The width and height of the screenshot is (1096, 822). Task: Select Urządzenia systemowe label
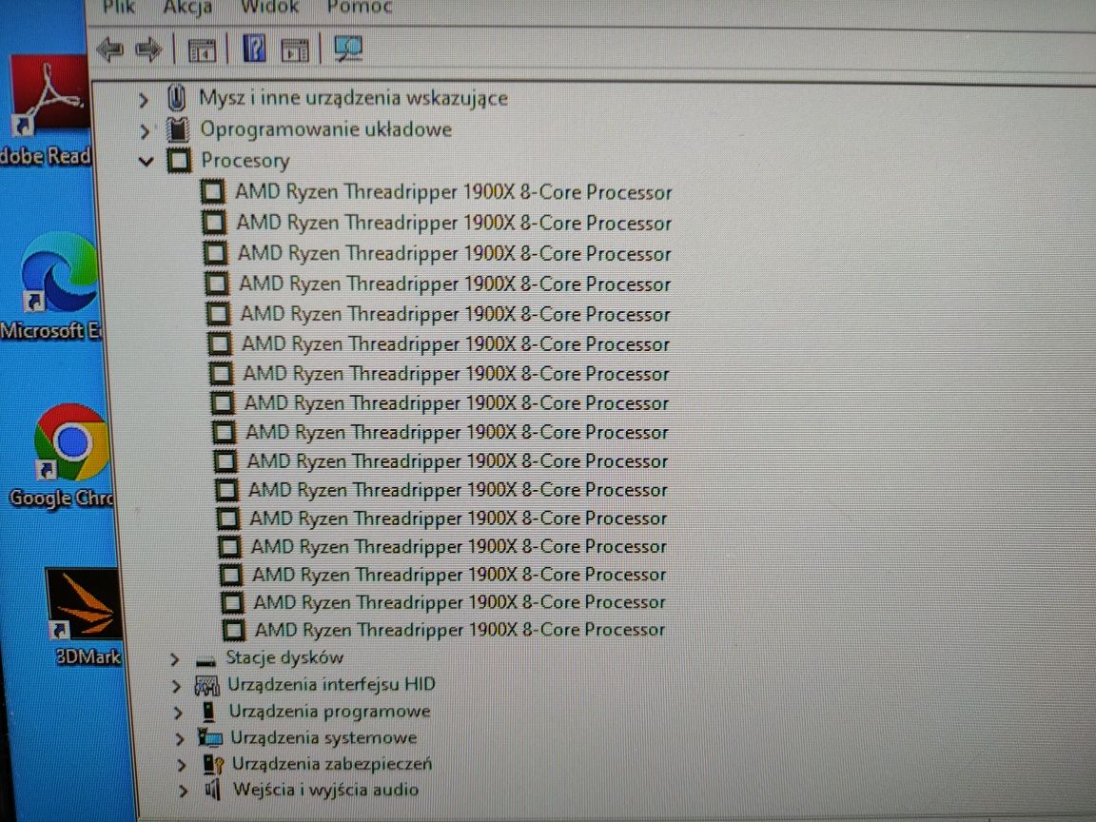coord(323,737)
